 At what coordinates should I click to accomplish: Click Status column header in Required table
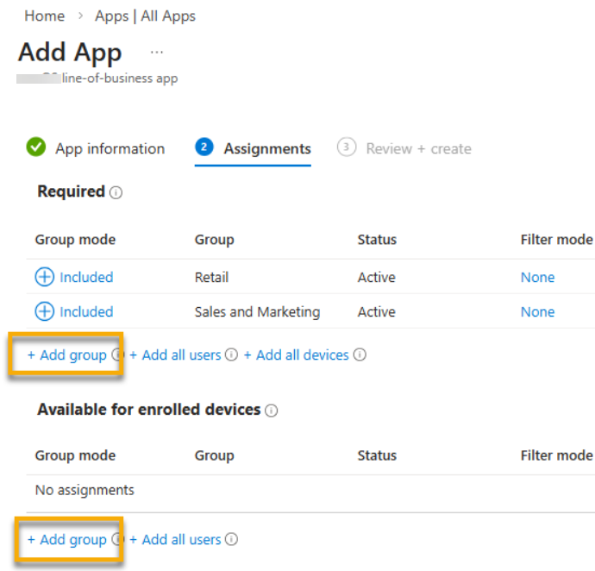click(377, 240)
